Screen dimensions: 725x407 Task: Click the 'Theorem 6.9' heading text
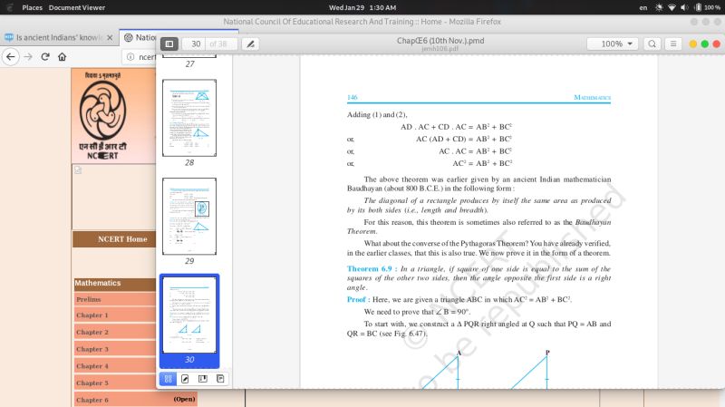pos(369,268)
